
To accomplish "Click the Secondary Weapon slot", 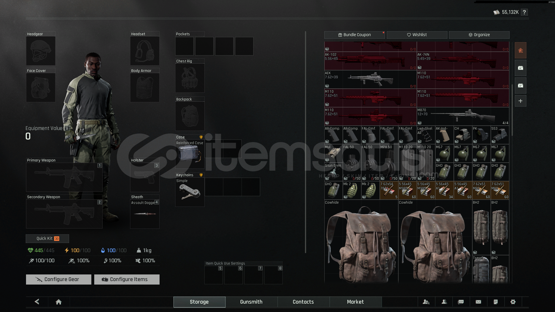I will tap(64, 214).
